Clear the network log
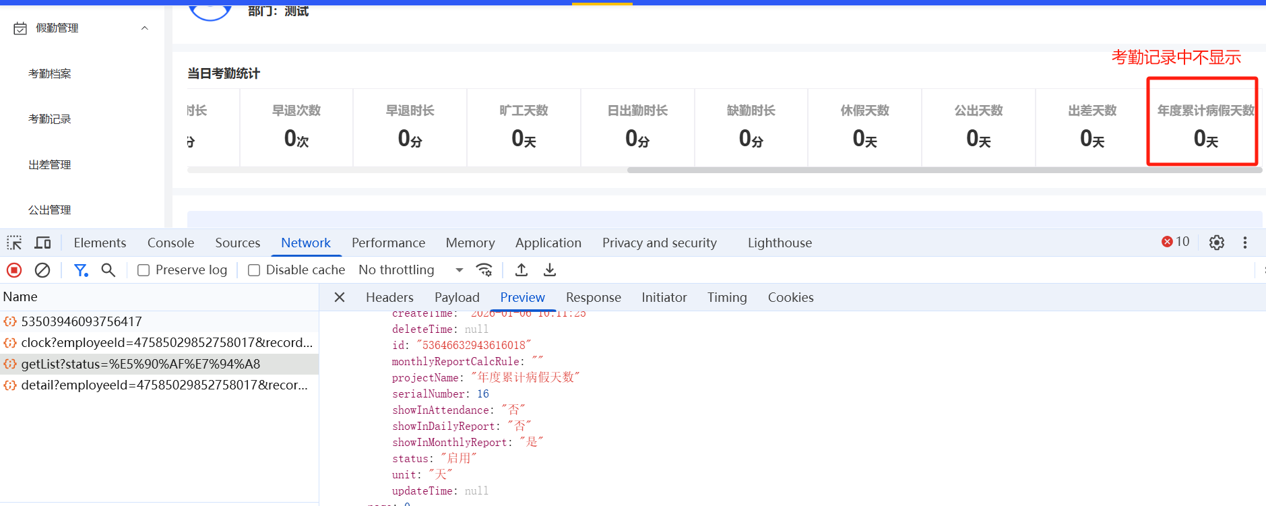 tap(42, 270)
